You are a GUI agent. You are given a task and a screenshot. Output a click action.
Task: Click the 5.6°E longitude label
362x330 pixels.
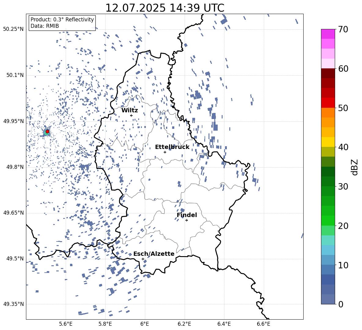(x=65, y=324)
